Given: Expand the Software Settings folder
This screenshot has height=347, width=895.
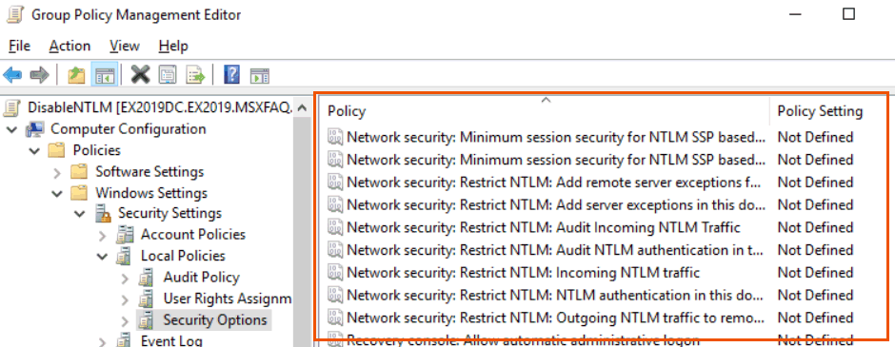Looking at the screenshot, I should [57, 172].
